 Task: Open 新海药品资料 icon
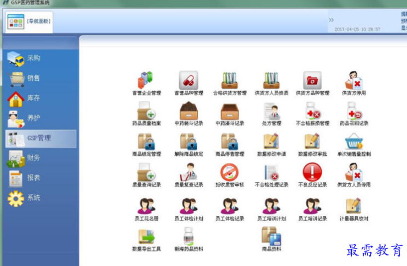coord(189,236)
